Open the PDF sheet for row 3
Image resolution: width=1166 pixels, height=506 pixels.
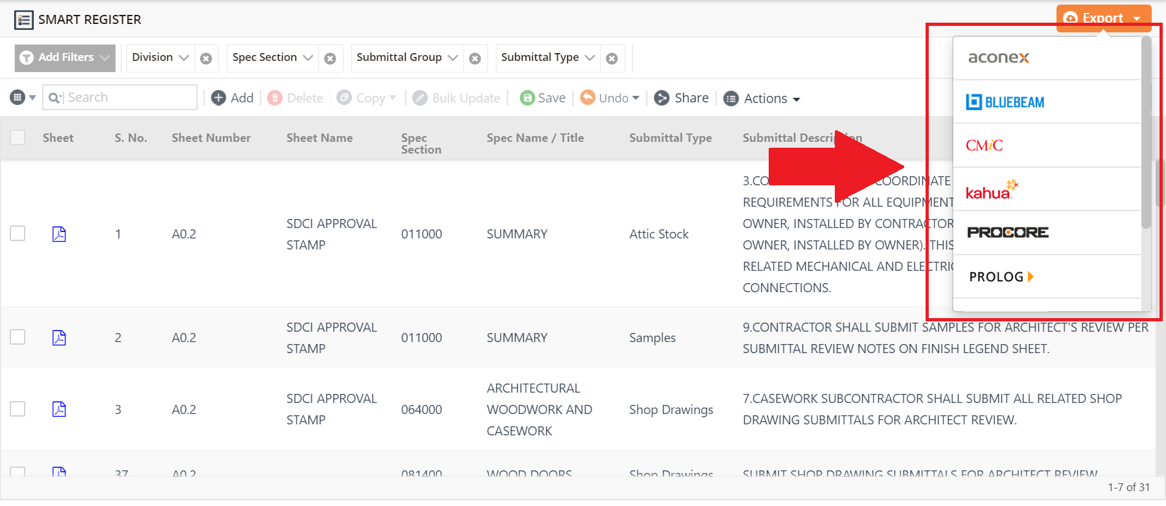point(59,409)
